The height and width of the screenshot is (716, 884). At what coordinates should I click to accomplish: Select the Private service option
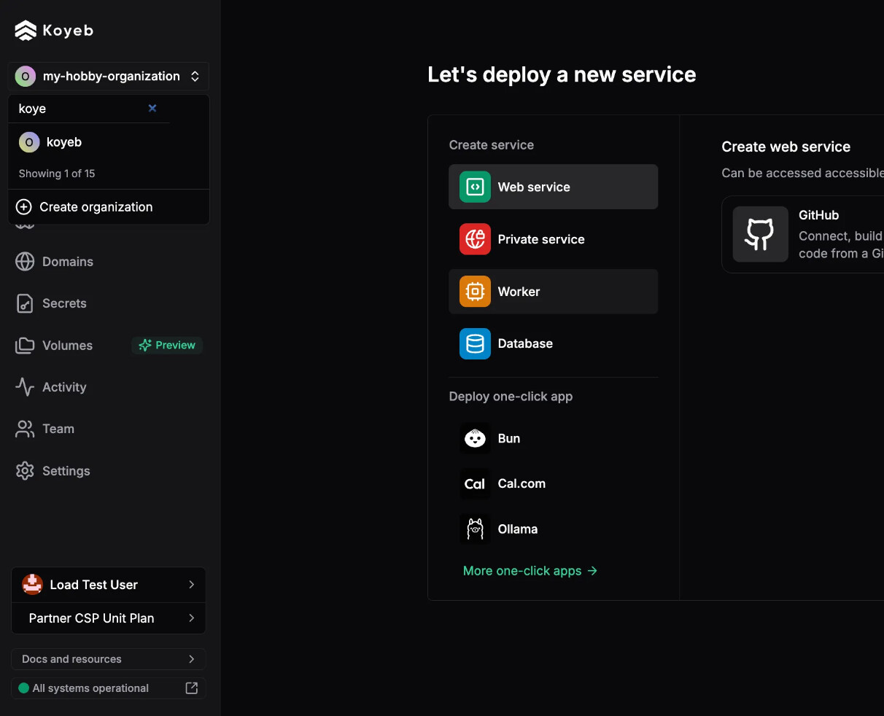click(554, 239)
